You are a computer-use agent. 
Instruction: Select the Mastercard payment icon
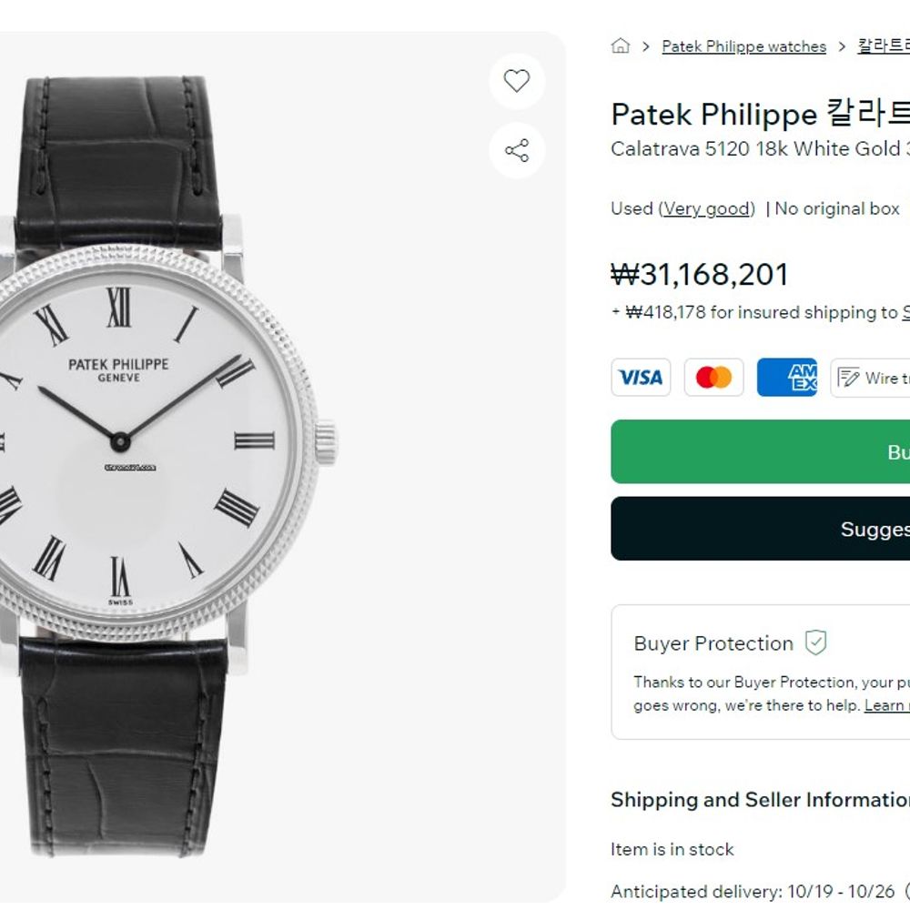714,378
